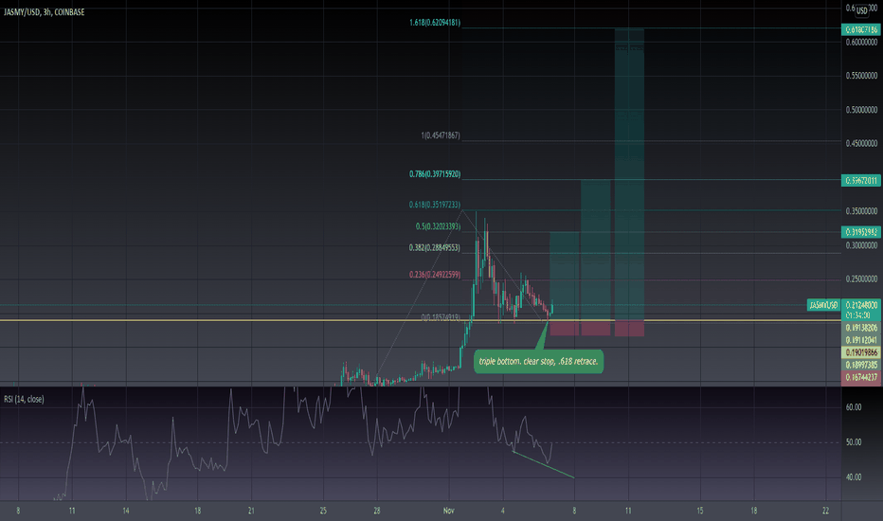Select the 1(0.45471867) Fibonacci level label
Viewport: 883px width, 521px height.
click(441, 135)
